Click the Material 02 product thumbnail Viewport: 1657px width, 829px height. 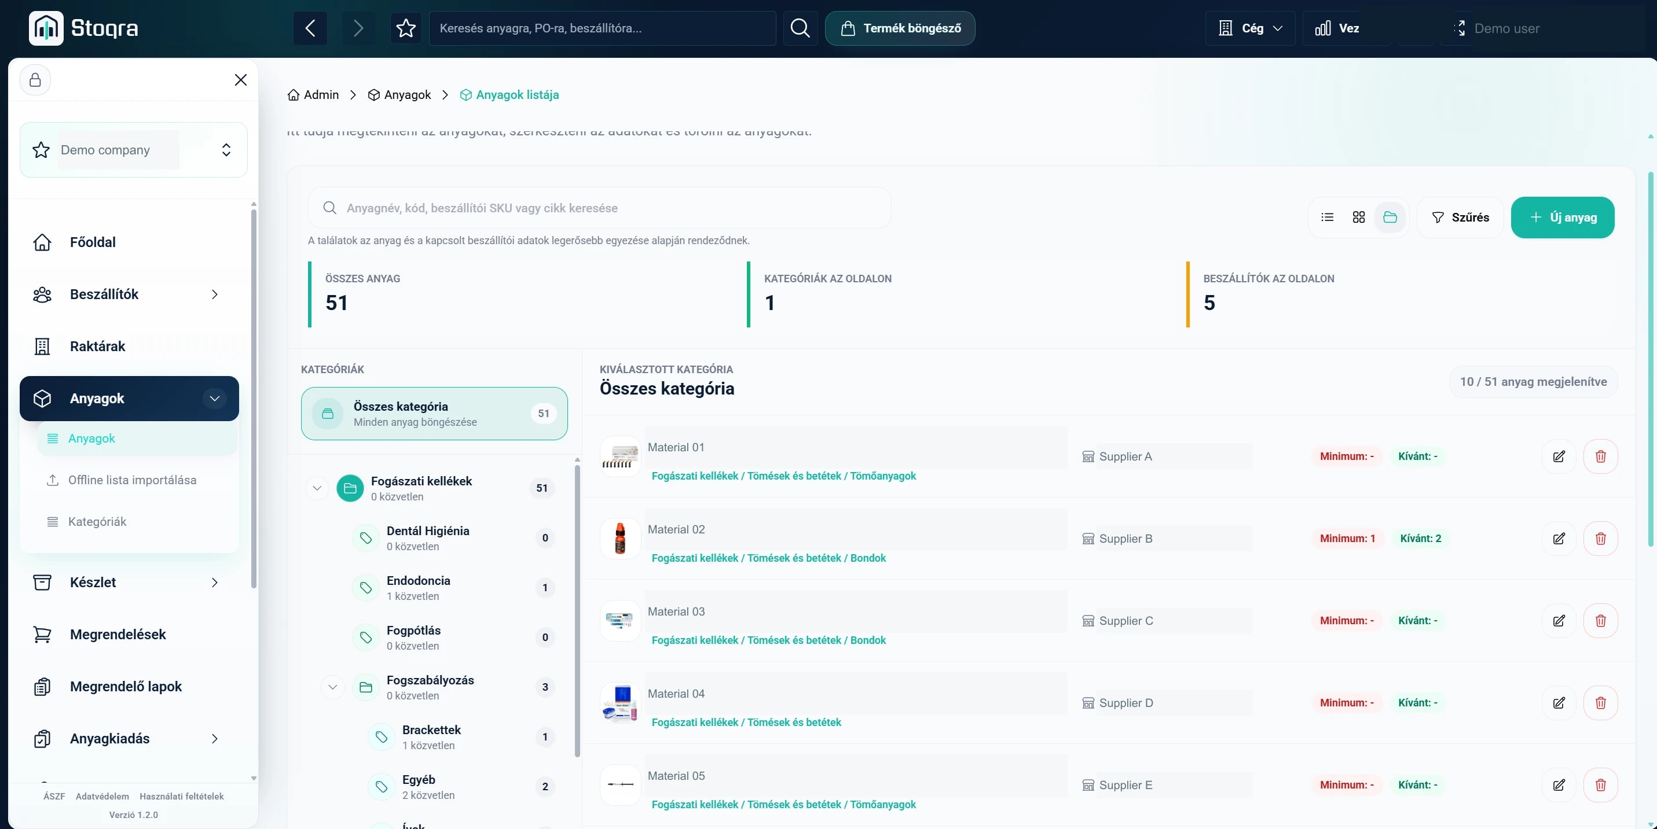pos(620,539)
